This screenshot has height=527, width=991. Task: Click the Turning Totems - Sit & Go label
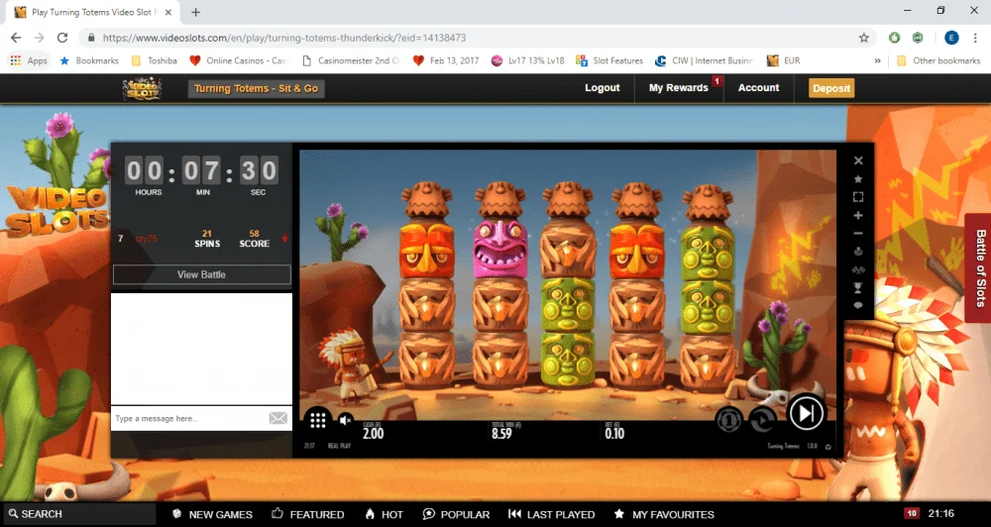point(256,88)
